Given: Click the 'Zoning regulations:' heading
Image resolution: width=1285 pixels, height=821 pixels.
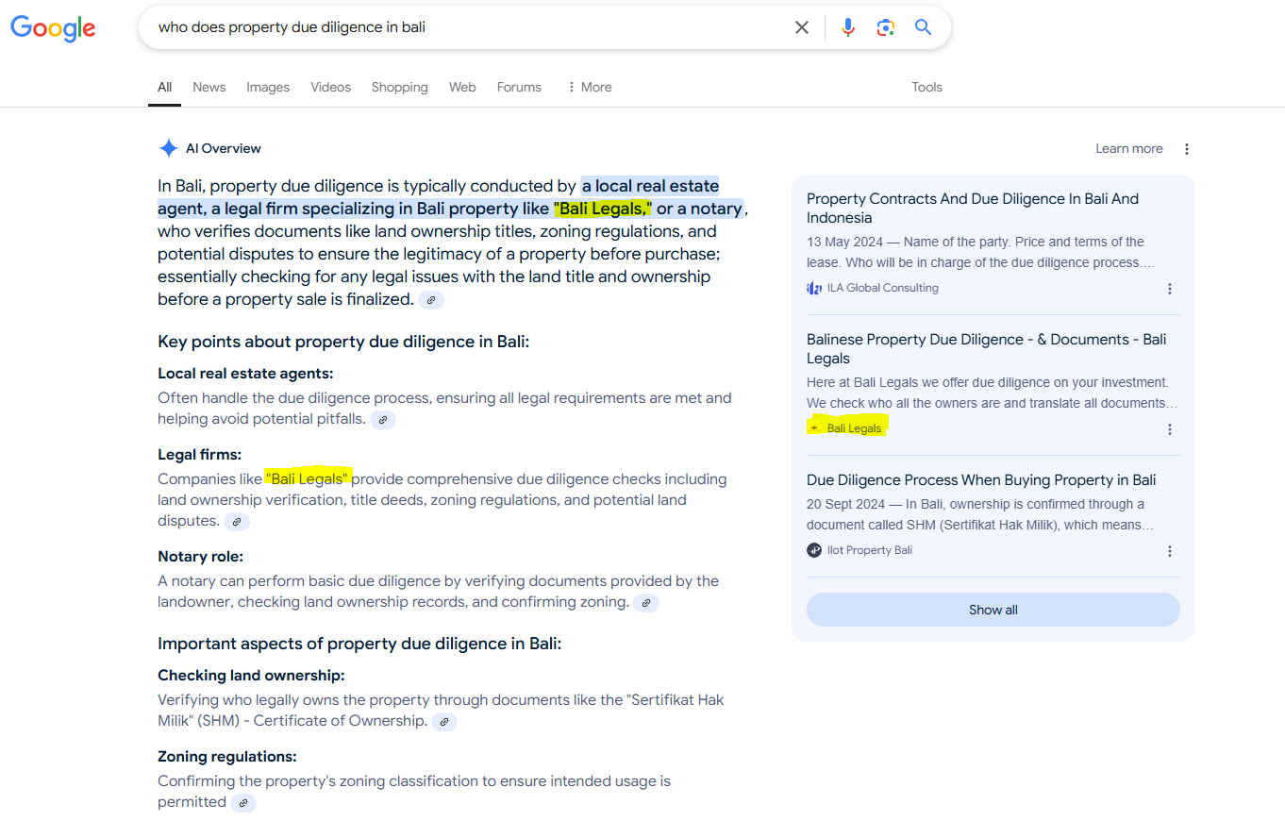Looking at the screenshot, I should pyautogui.click(x=227, y=757).
